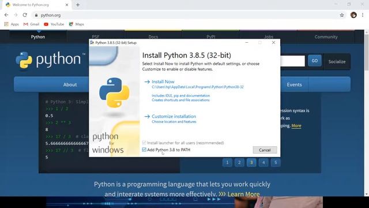The image size is (369, 208).
Task: Click Cancel in Python Setup dialog
Action: coord(265,150)
